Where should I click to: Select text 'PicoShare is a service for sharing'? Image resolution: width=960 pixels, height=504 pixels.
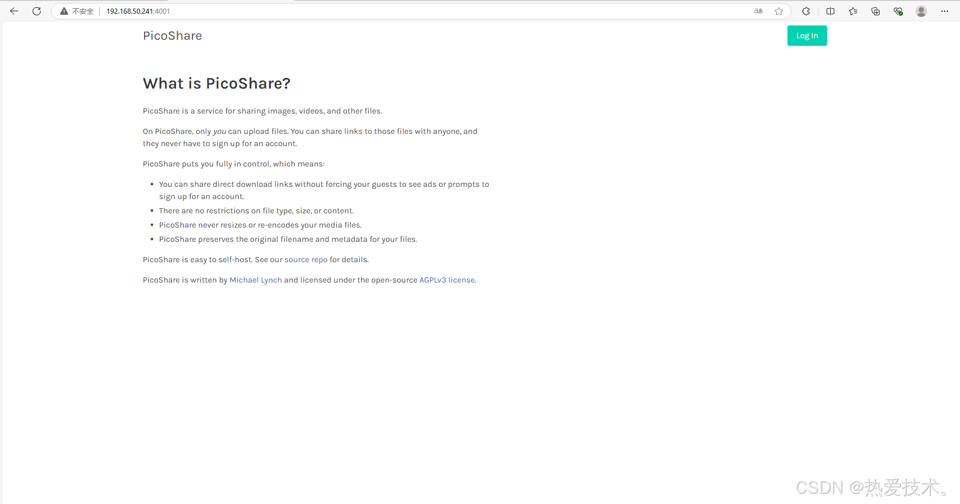(x=204, y=111)
